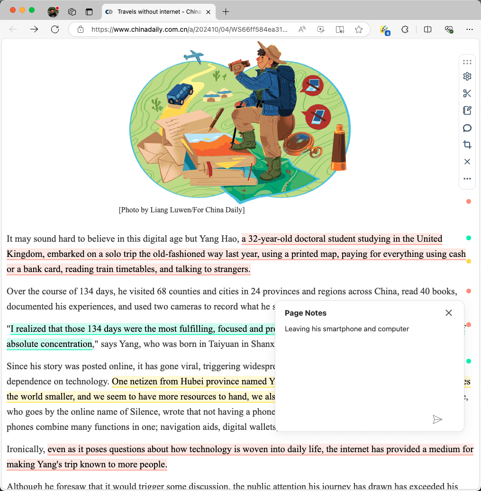Click the yellow highlight marker dot
Screen dimensions: 481x491
(469, 261)
